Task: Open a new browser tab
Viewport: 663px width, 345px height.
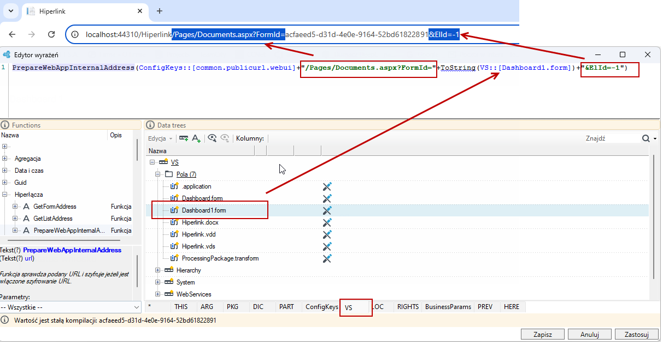Action: click(160, 11)
